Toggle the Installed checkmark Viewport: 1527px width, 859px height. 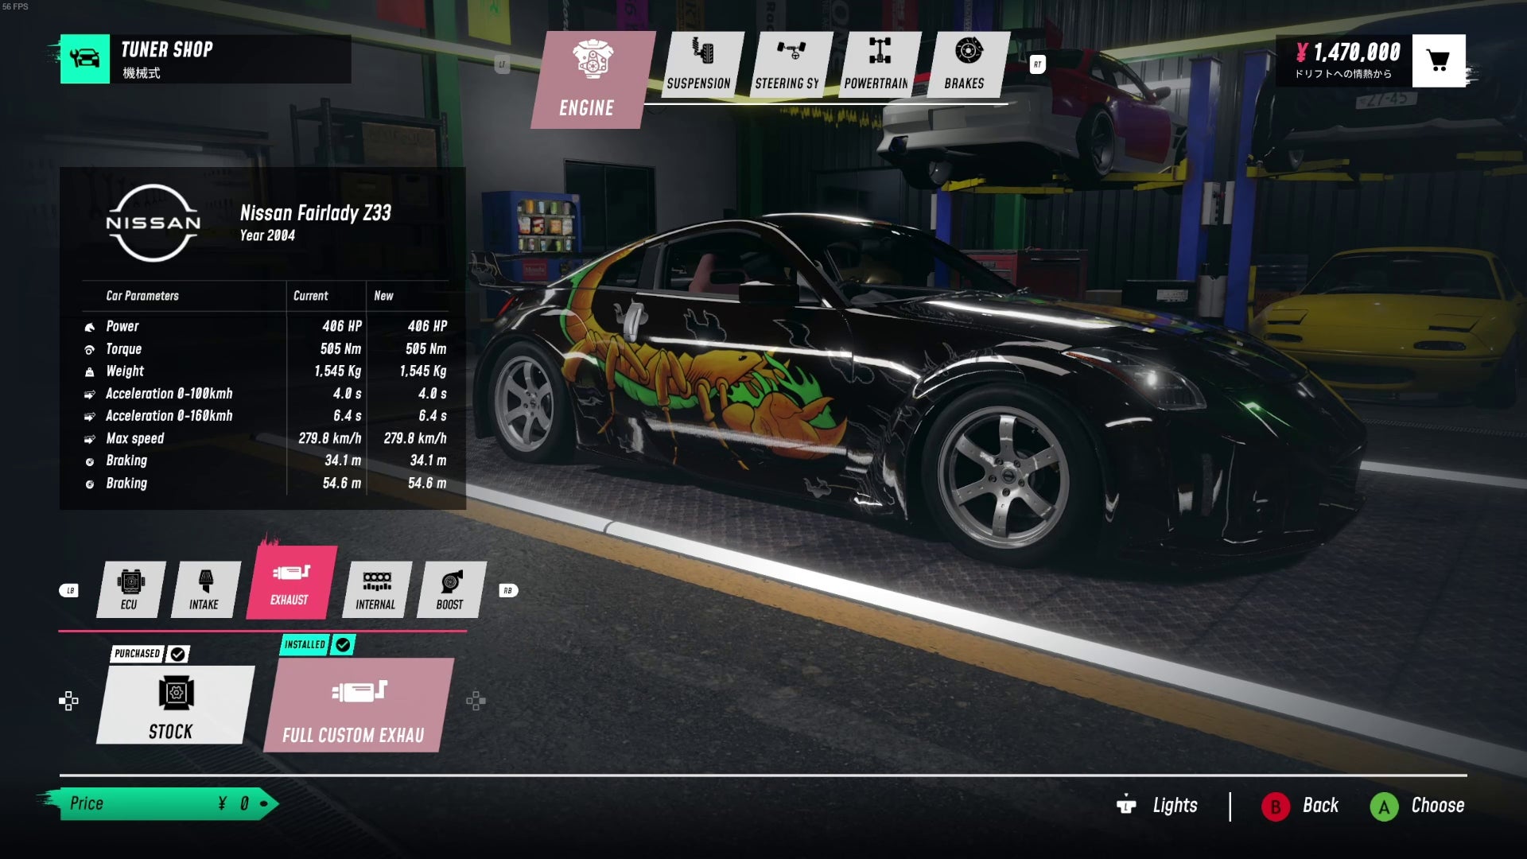(x=343, y=644)
